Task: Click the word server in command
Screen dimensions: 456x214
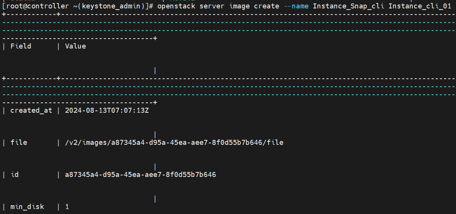Action: point(212,6)
